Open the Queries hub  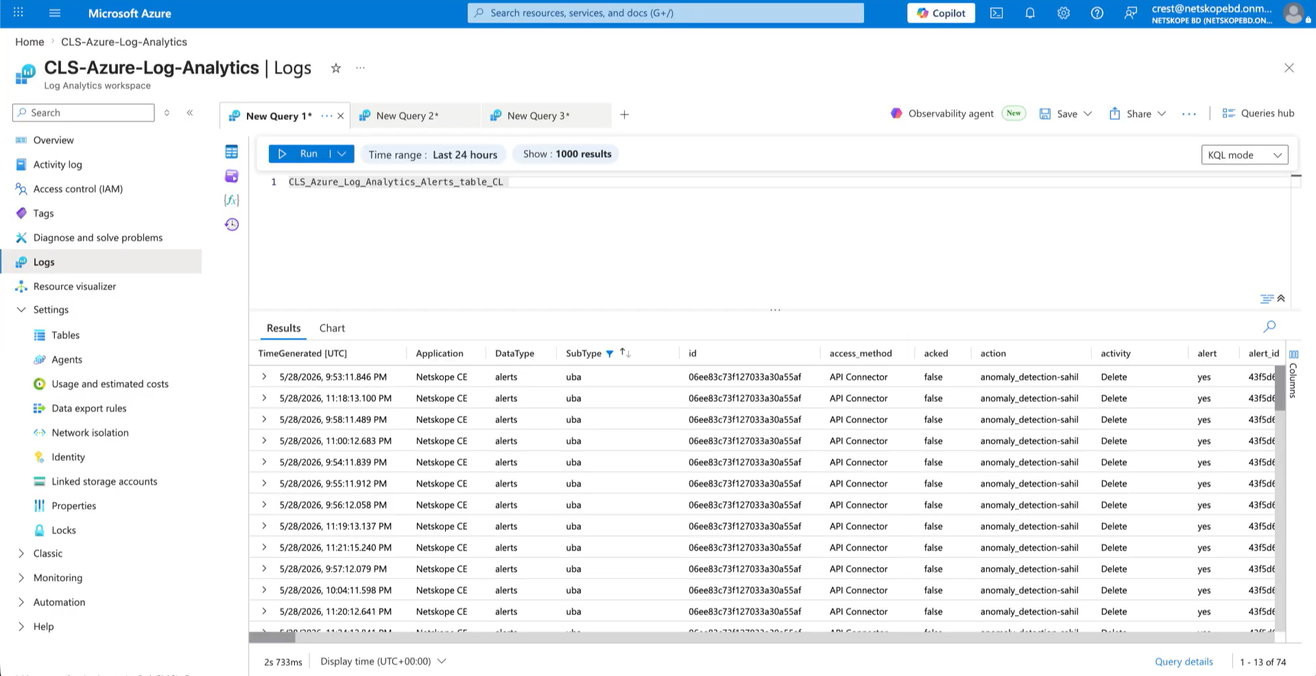[1258, 114]
